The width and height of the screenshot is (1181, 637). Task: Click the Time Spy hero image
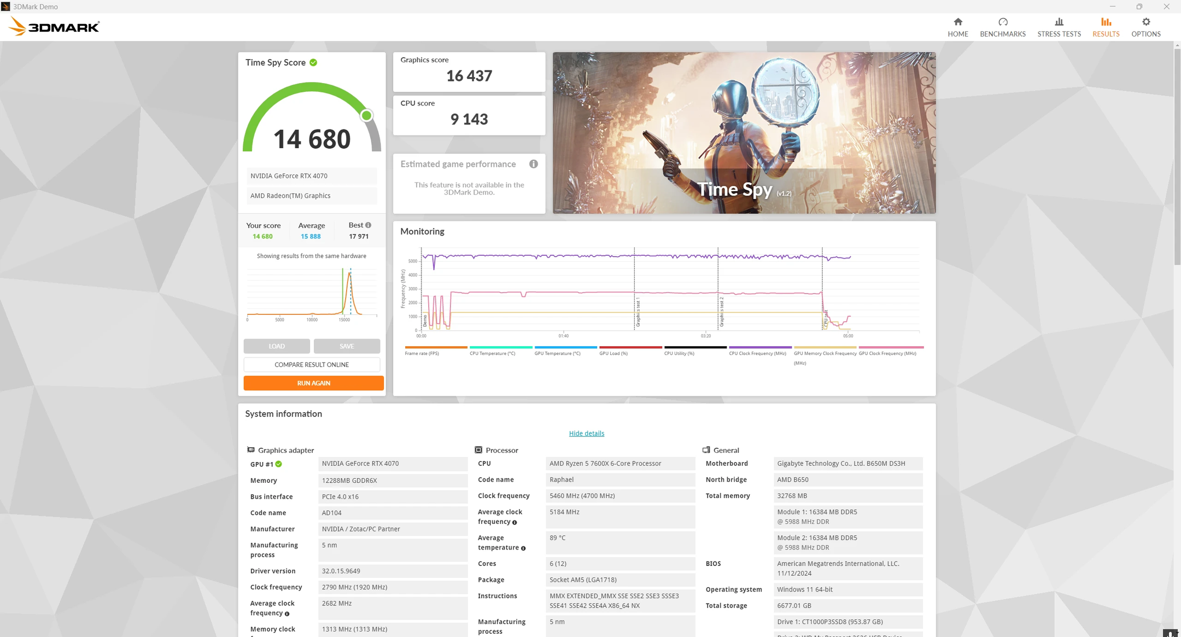tap(744, 133)
